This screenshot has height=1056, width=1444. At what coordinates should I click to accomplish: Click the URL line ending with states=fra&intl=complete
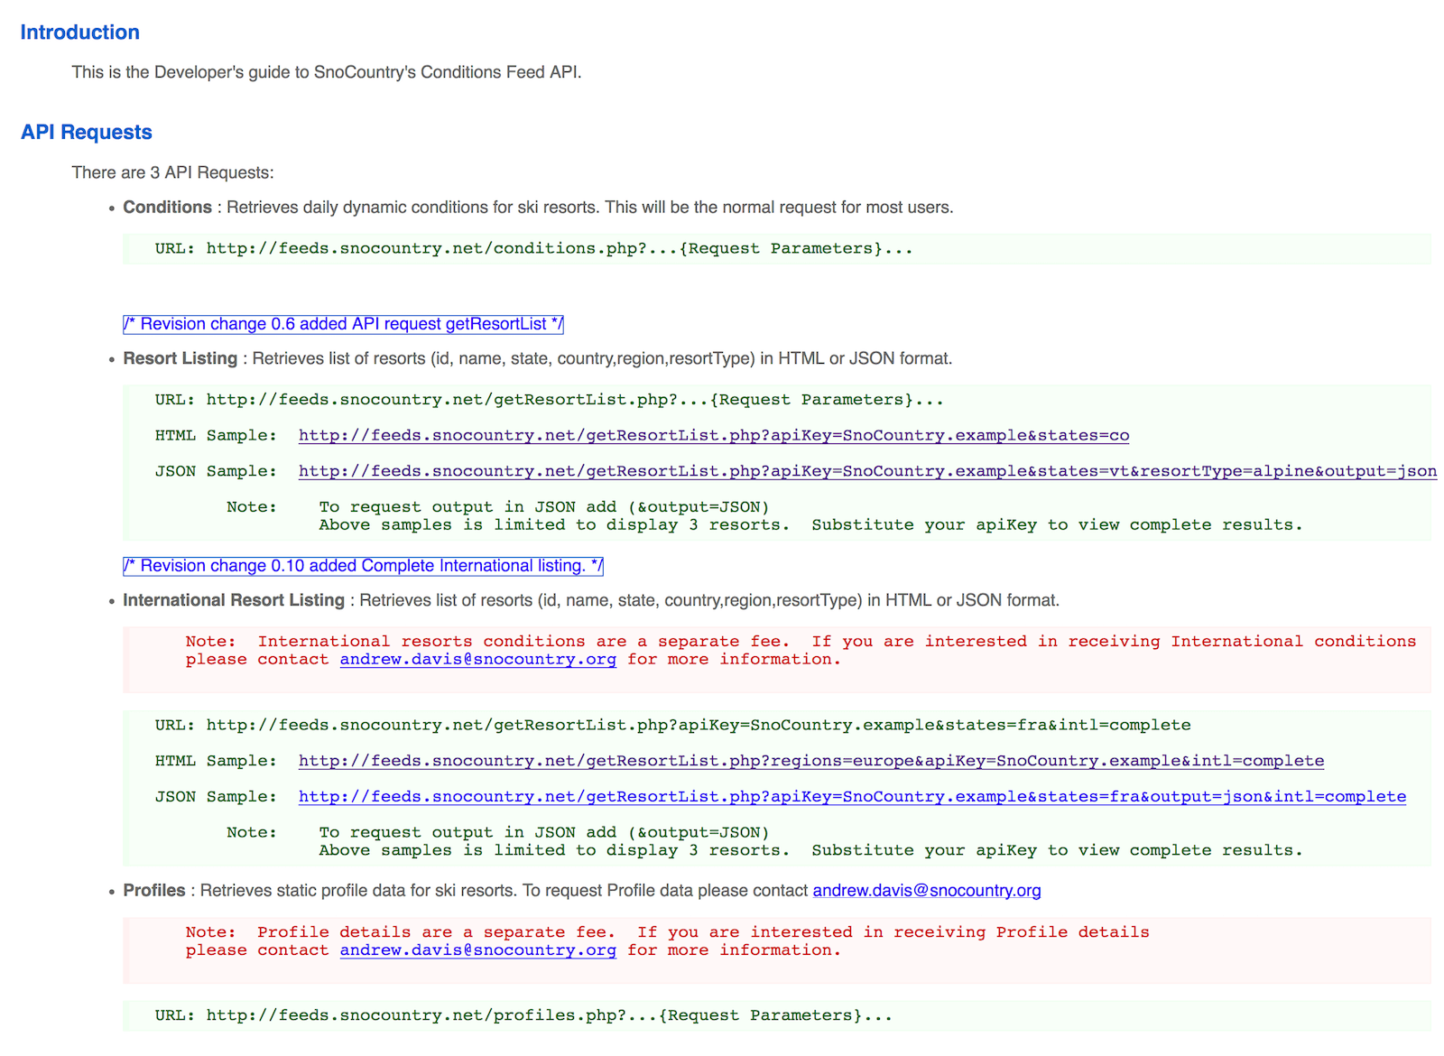pyautogui.click(x=671, y=726)
